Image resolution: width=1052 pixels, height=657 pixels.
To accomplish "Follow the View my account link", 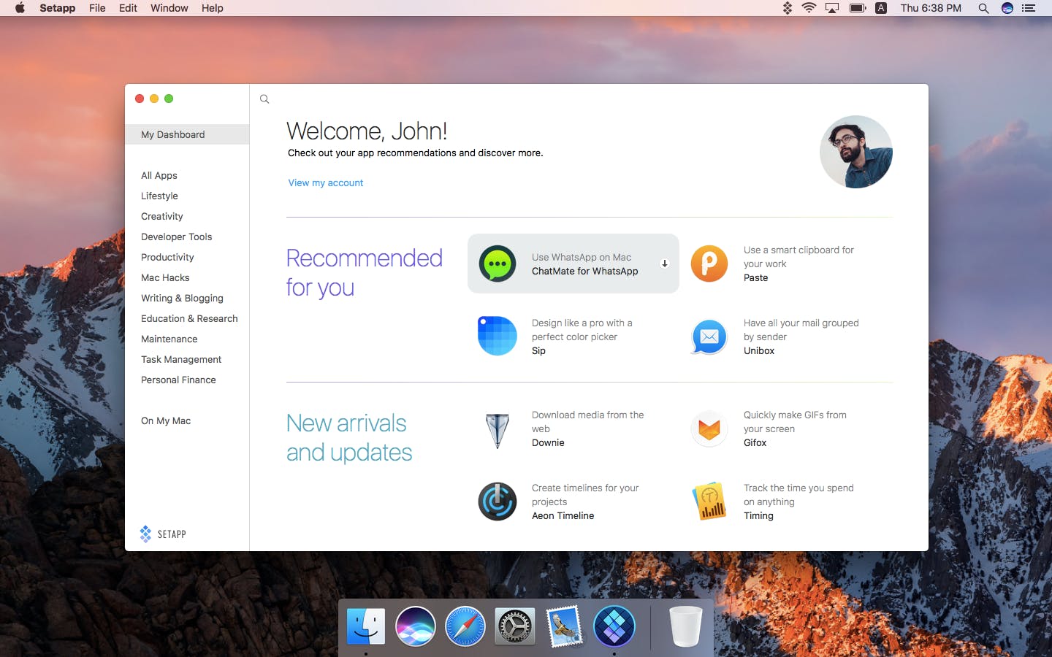I will point(326,182).
